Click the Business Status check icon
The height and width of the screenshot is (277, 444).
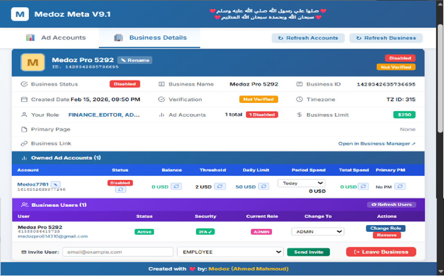24,84
